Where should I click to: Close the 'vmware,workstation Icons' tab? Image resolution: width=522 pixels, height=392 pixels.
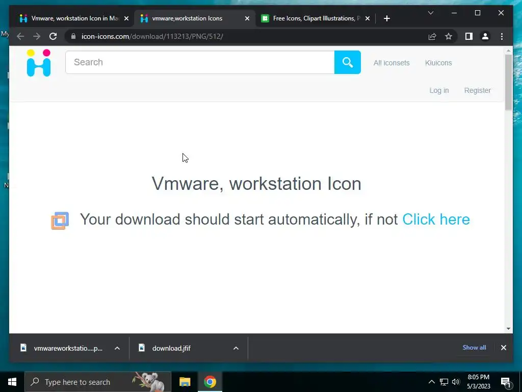[x=247, y=19]
